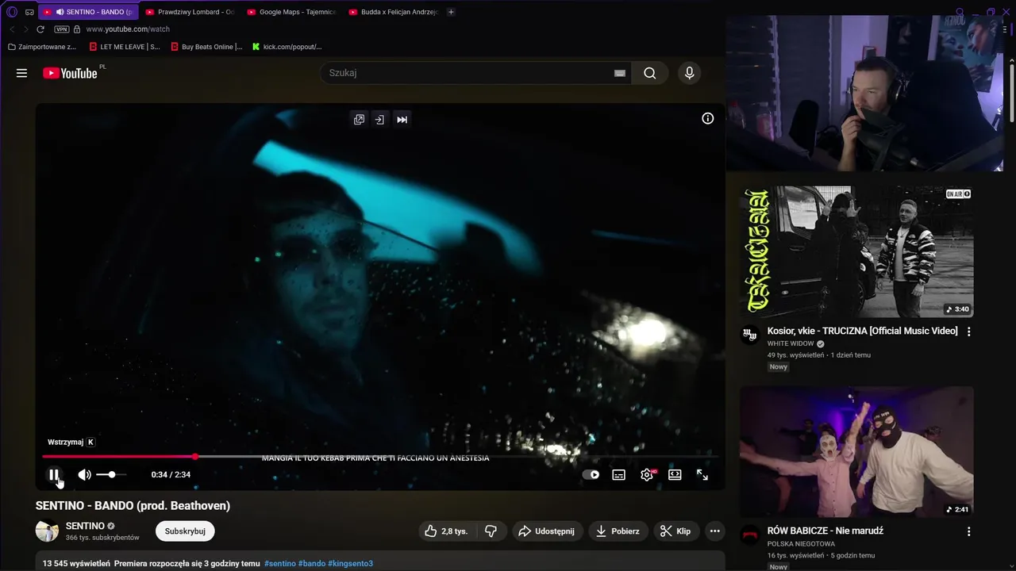Open the options menu for the TRUCIZNA video
The image size is (1016, 571).
click(x=968, y=331)
